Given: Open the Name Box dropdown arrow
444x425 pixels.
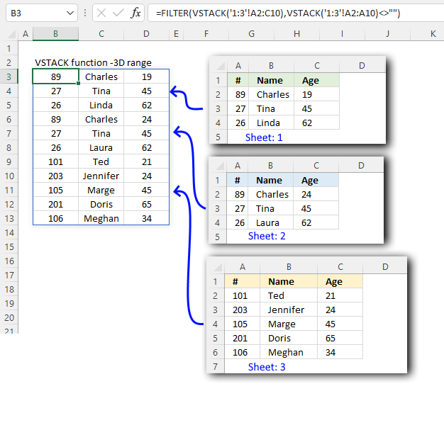Looking at the screenshot, I should [x=70, y=13].
